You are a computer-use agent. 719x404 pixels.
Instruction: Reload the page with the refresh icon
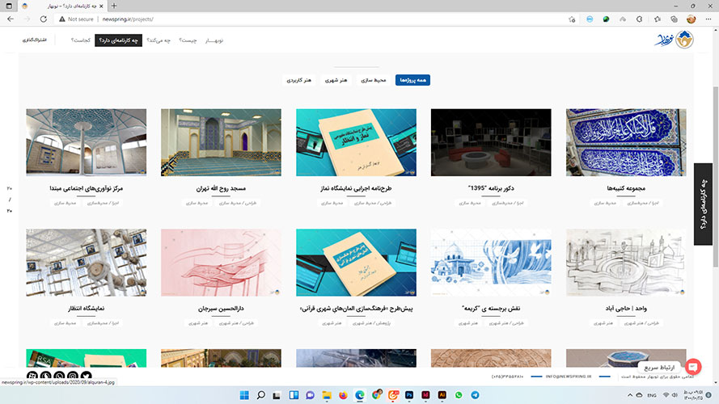pos(44,19)
